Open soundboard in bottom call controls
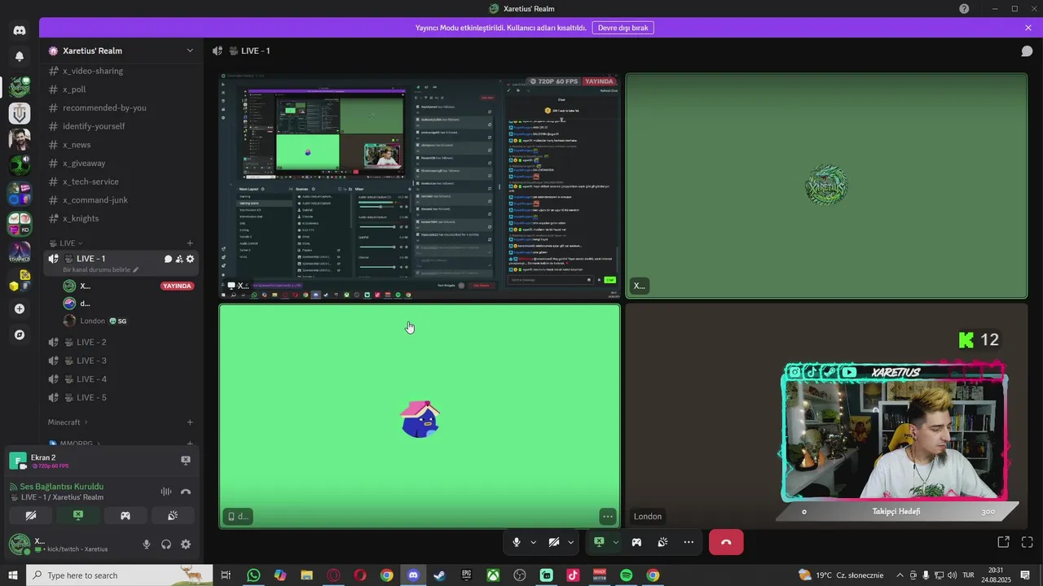The width and height of the screenshot is (1043, 586). (x=662, y=542)
